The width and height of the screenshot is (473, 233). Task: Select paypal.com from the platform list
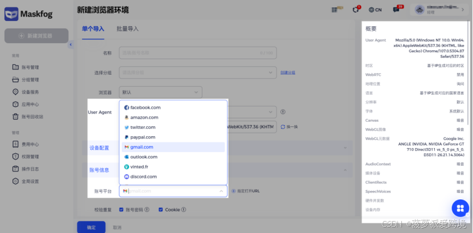tap(173, 137)
